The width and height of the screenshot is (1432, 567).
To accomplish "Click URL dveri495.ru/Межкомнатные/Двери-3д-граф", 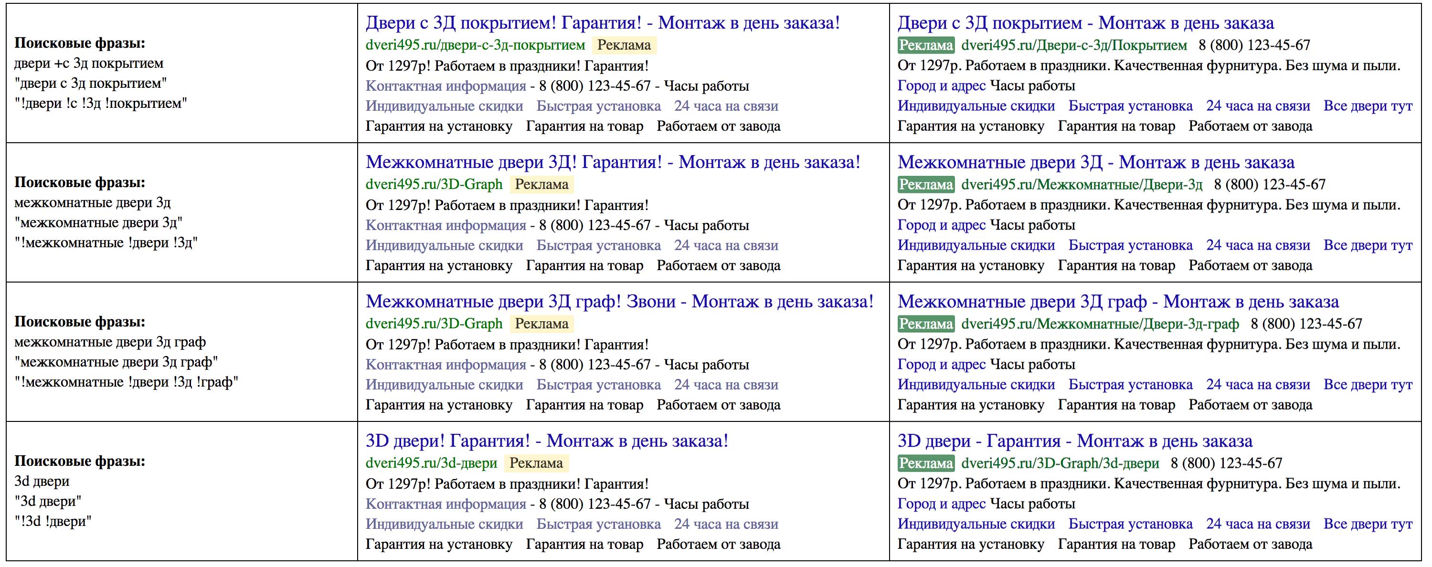I will (x=1100, y=324).
